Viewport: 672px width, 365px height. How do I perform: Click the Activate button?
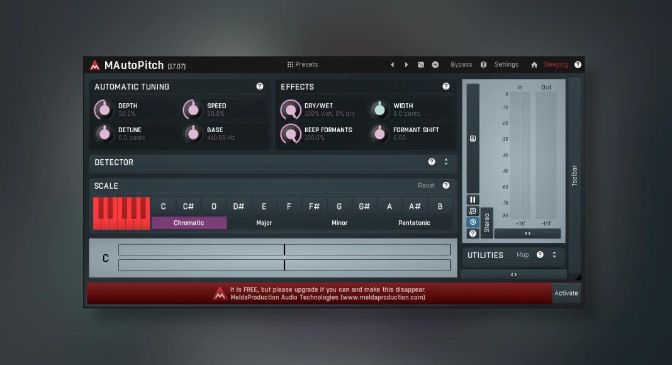566,293
